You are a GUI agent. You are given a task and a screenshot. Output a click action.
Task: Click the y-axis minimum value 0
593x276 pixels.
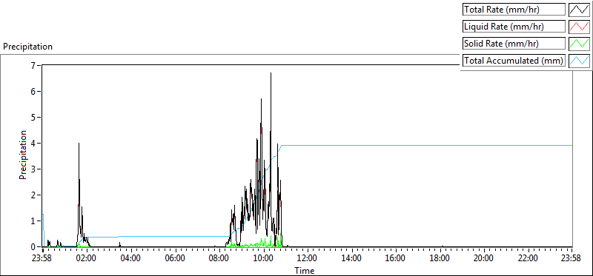pyautogui.click(x=33, y=246)
